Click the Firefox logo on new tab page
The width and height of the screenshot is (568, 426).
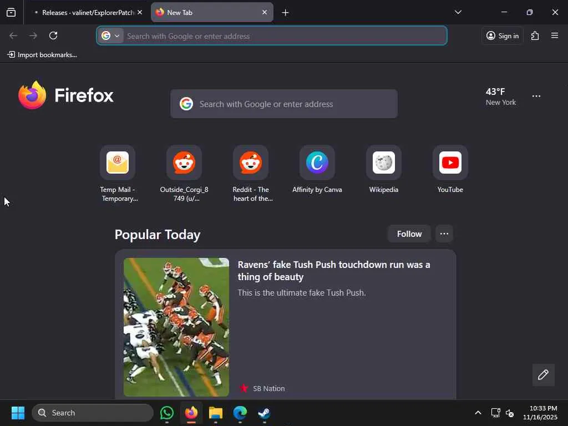tap(66, 95)
